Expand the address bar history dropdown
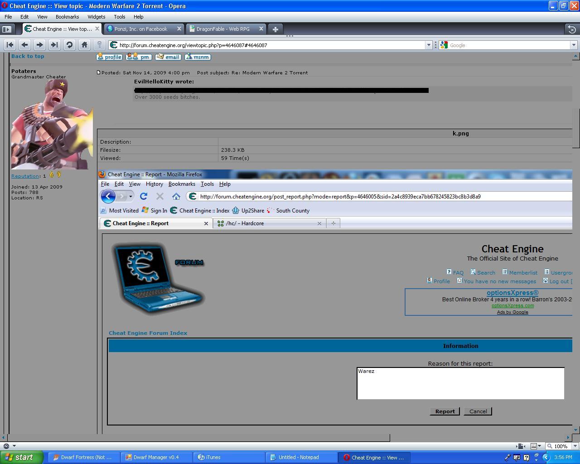Viewport: 580px width, 464px height. [428, 45]
